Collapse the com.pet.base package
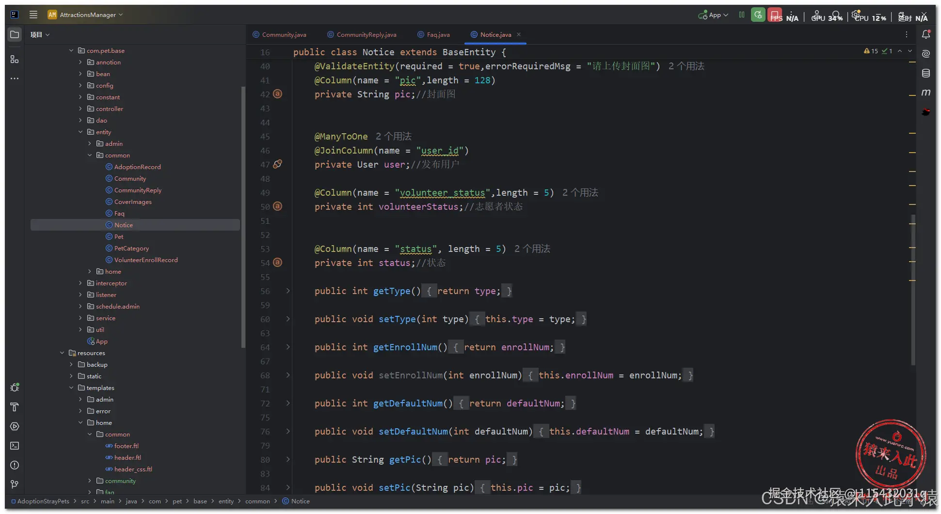The height and width of the screenshot is (514, 941). point(71,50)
